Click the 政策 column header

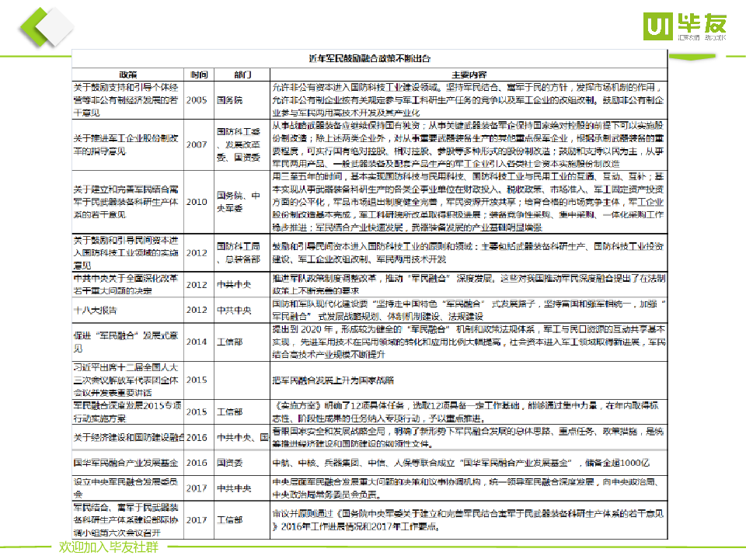coord(128,74)
